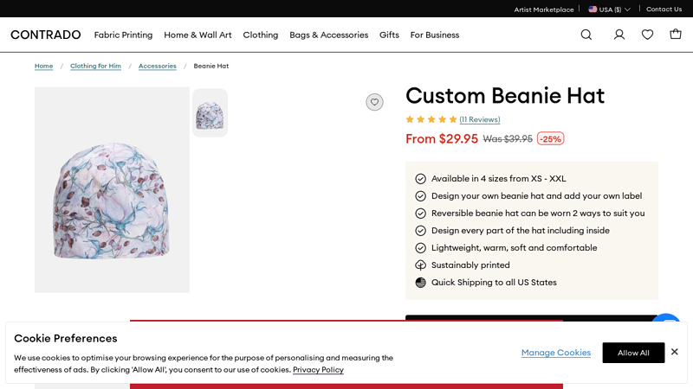Expand the Clothing menu
Viewport: 693px width, 389px height.
point(261,35)
